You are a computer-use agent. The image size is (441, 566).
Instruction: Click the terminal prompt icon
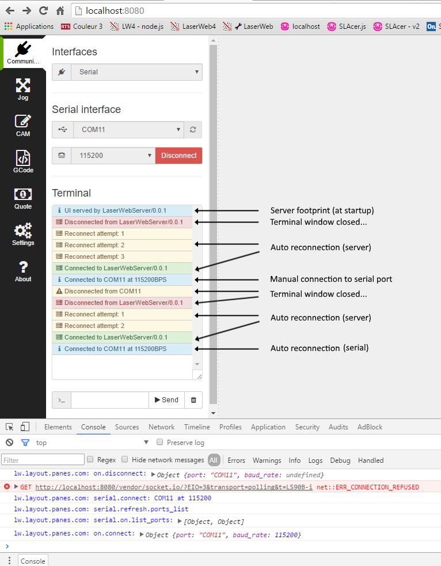point(62,400)
